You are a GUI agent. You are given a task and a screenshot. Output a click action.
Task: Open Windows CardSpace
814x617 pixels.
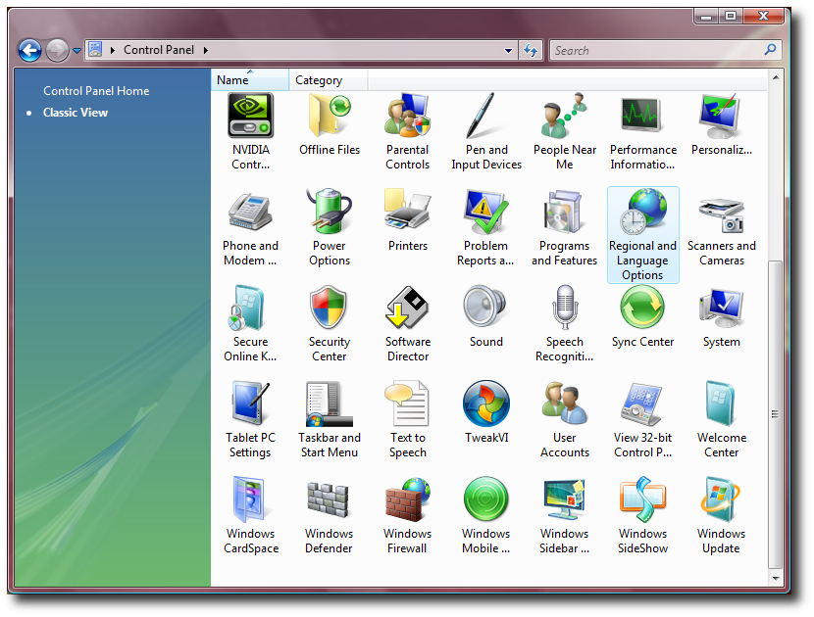point(251,515)
